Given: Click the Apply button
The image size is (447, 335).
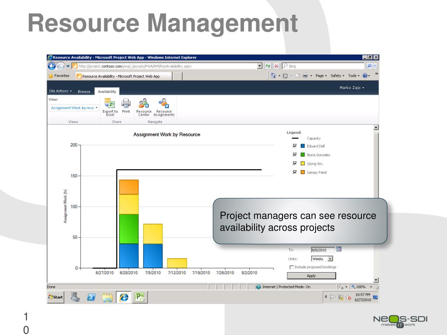Looking at the screenshot, I should pyautogui.click(x=311, y=276).
